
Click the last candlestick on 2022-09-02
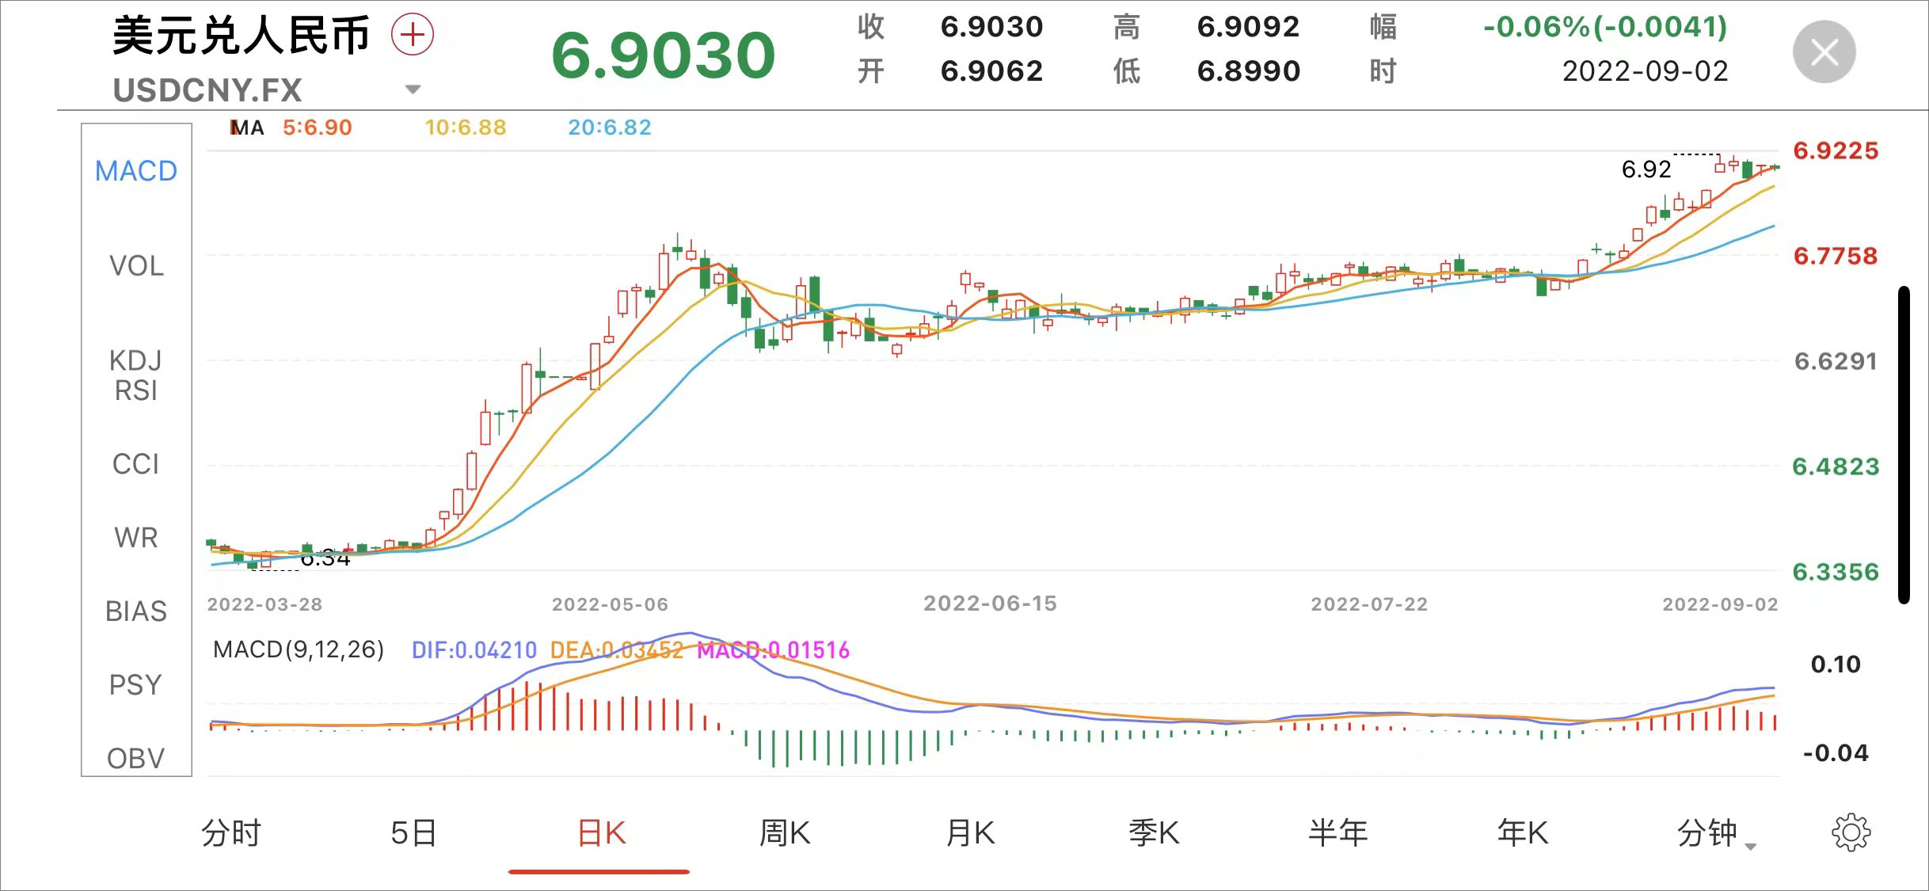point(1774,167)
